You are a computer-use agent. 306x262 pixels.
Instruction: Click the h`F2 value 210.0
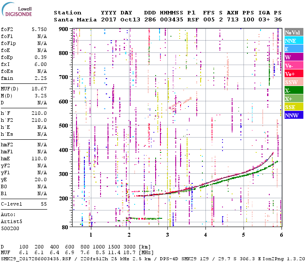pyautogui.click(x=39, y=120)
